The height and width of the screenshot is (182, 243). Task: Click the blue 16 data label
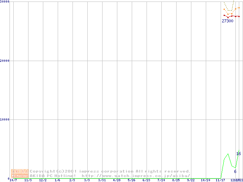pos(238,154)
